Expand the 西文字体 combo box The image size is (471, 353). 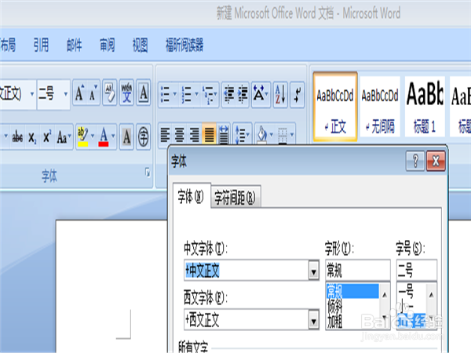point(313,321)
